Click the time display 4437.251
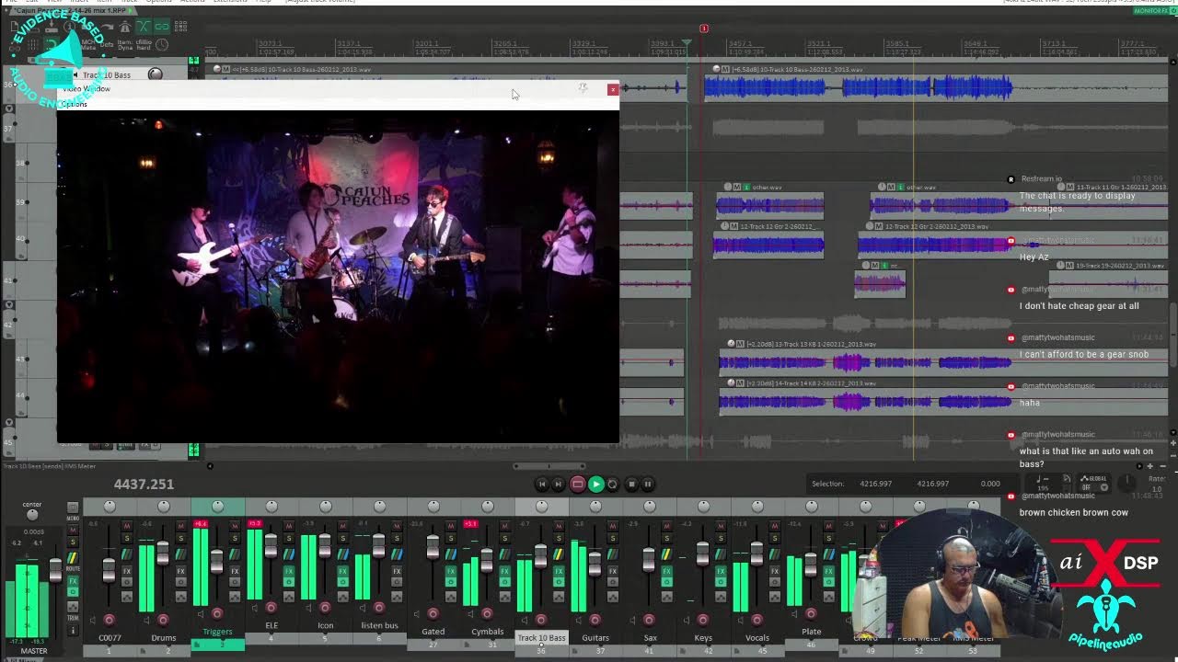The height and width of the screenshot is (662, 1178). pyautogui.click(x=144, y=485)
